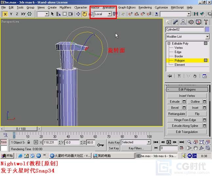212x177 pixels.
Task: Activate the viewport Zoom magnifier tool
Action: [189, 142]
